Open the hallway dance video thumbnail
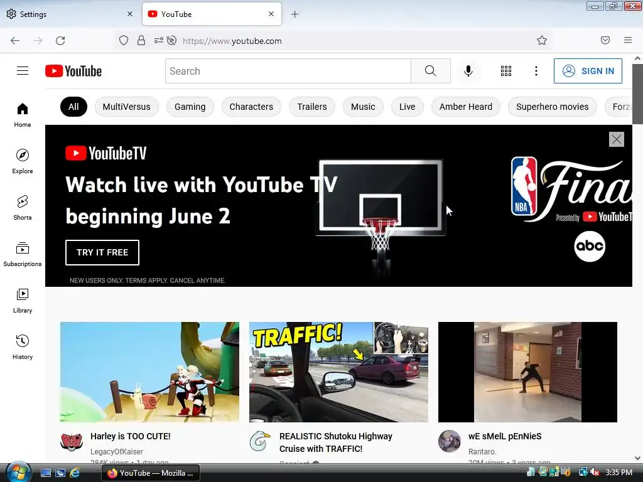This screenshot has width=643, height=482. 527,372
